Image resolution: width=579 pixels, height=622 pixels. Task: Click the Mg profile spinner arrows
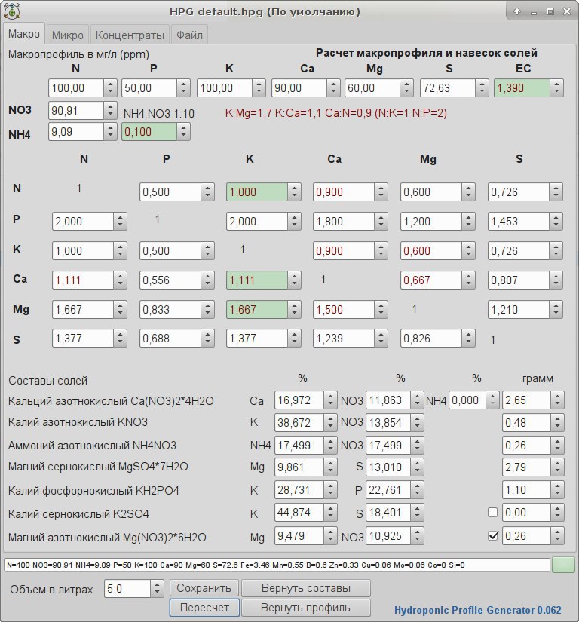[407, 87]
